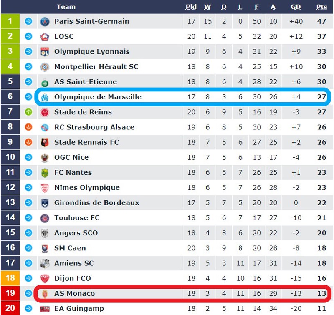
Task: Click rank 18 orange position cell
Action: point(10,278)
